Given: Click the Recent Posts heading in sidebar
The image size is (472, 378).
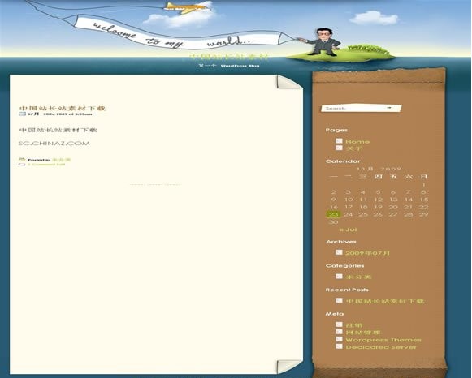Looking at the screenshot, I should point(347,290).
